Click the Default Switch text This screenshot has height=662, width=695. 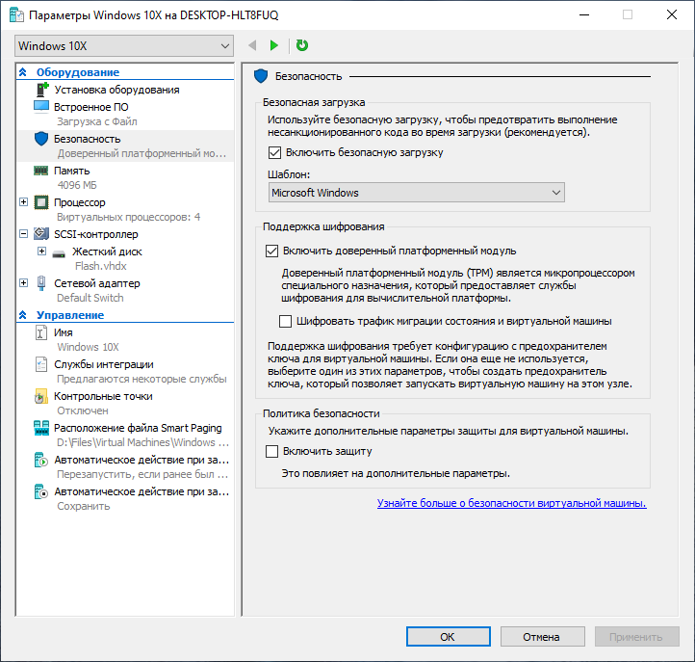coord(90,298)
